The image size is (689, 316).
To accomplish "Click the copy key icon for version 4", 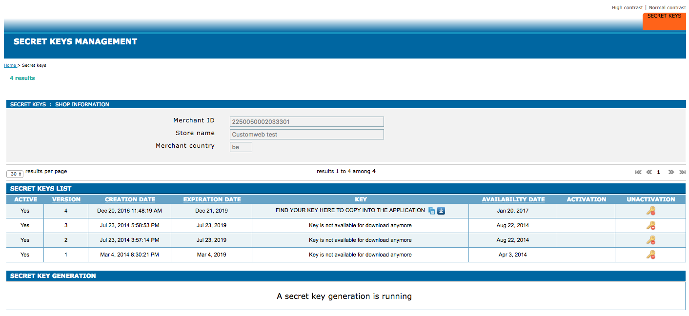I will [432, 211].
